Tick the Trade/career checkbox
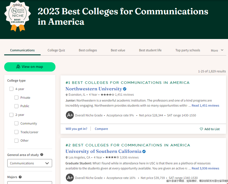The width and height of the screenshot is (228, 184). click(17, 132)
